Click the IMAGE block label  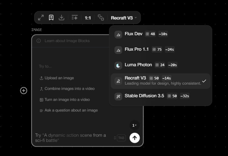36,30
